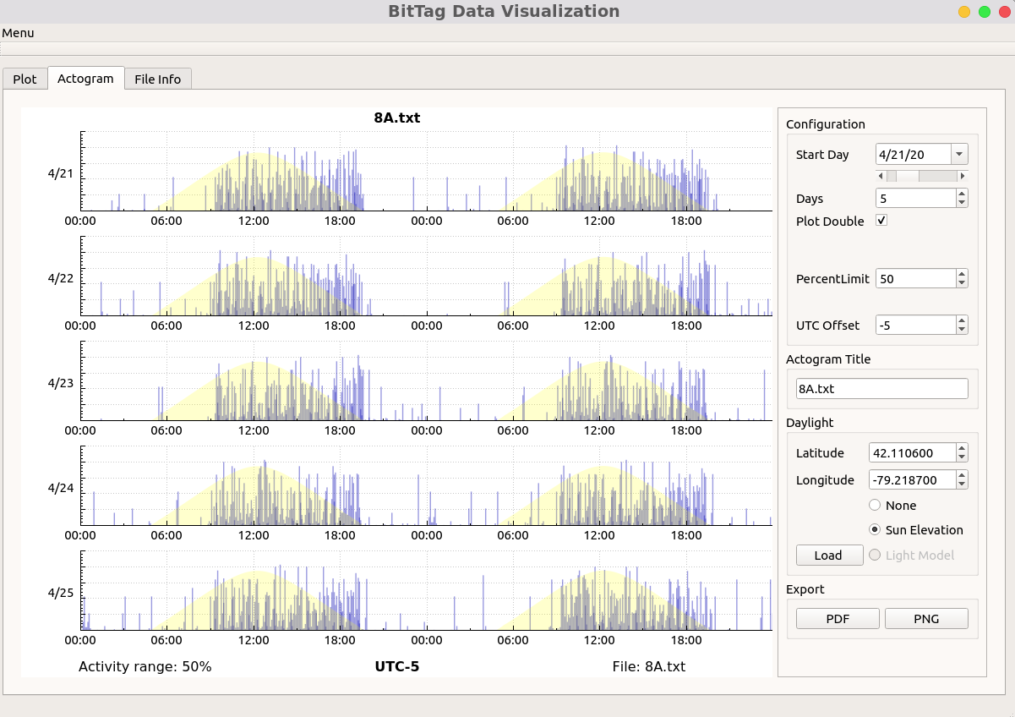
Task: Click the Start Day horizontal slider handle
Action: [908, 176]
